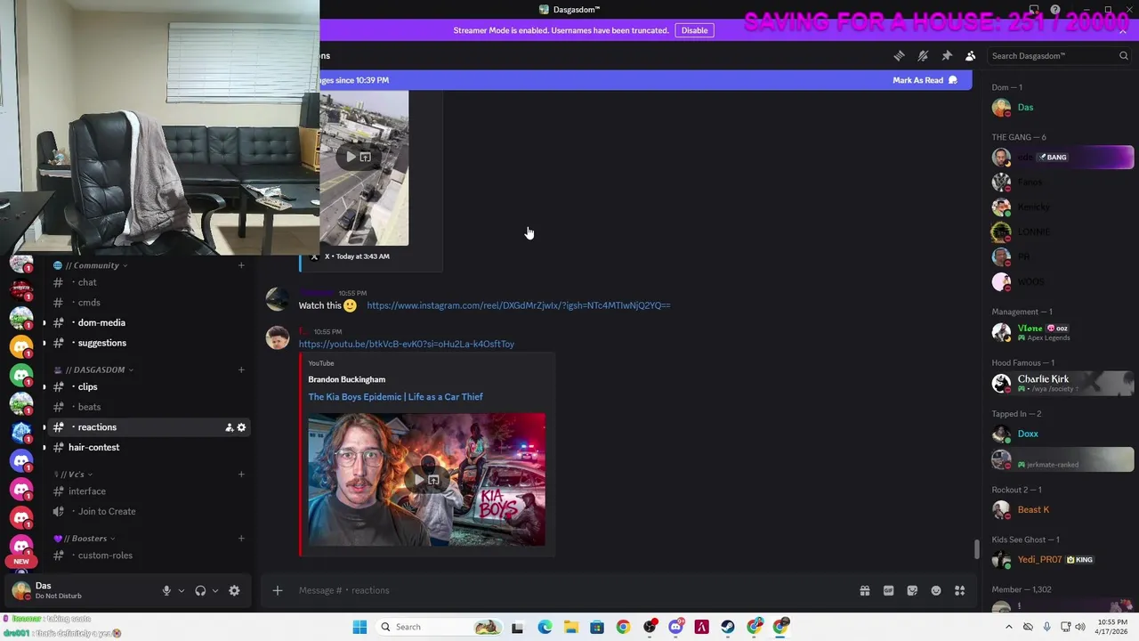Toggle the member list icon
The width and height of the screenshot is (1139, 641).
coord(971,56)
